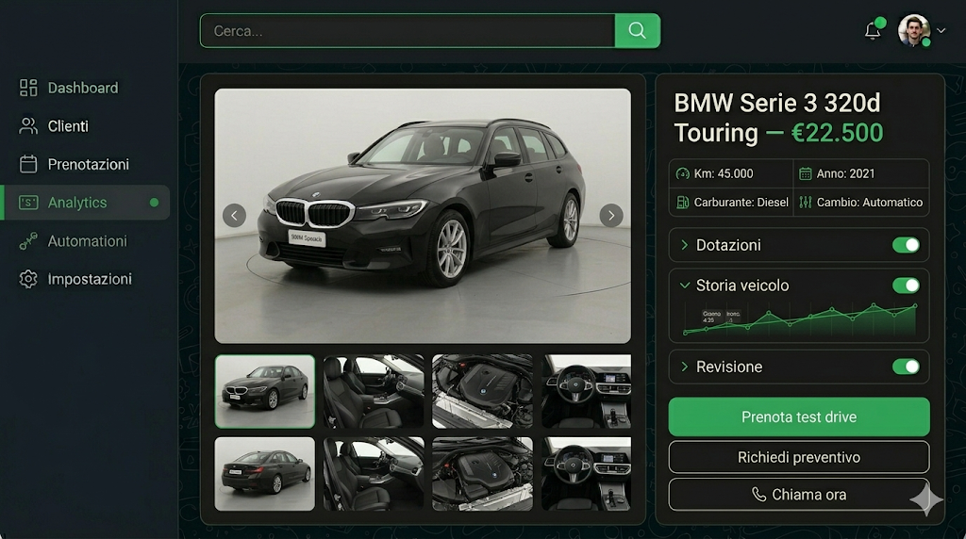Viewport: 966px width, 539px height.
Task: Click the Impostazioni gear icon
Action: coord(28,279)
